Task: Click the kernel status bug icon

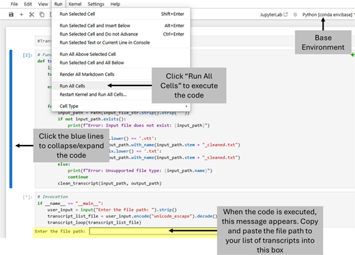Action: (x=295, y=14)
